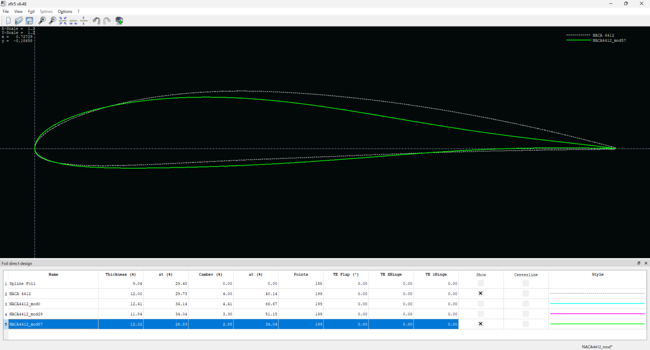Screen dimensions: 650x350
Task: Click the horizontal-only zoom foil icon
Action: coord(73,21)
